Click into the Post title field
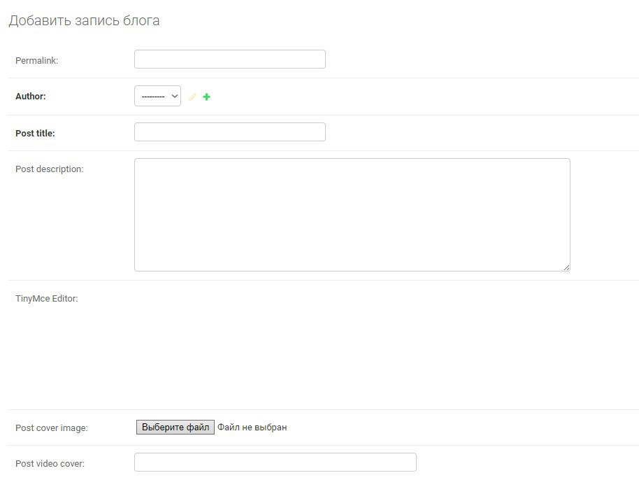This screenshot has height=480, width=639. [230, 132]
